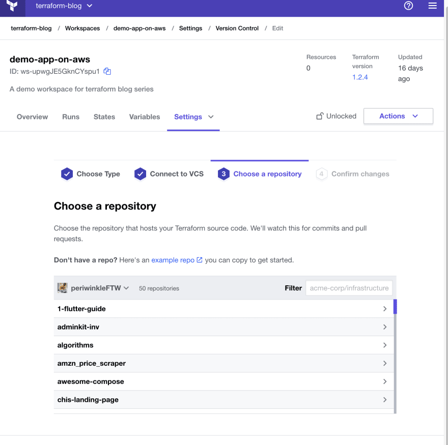
Task: Go to the Connect to VCS step
Action: click(x=177, y=174)
